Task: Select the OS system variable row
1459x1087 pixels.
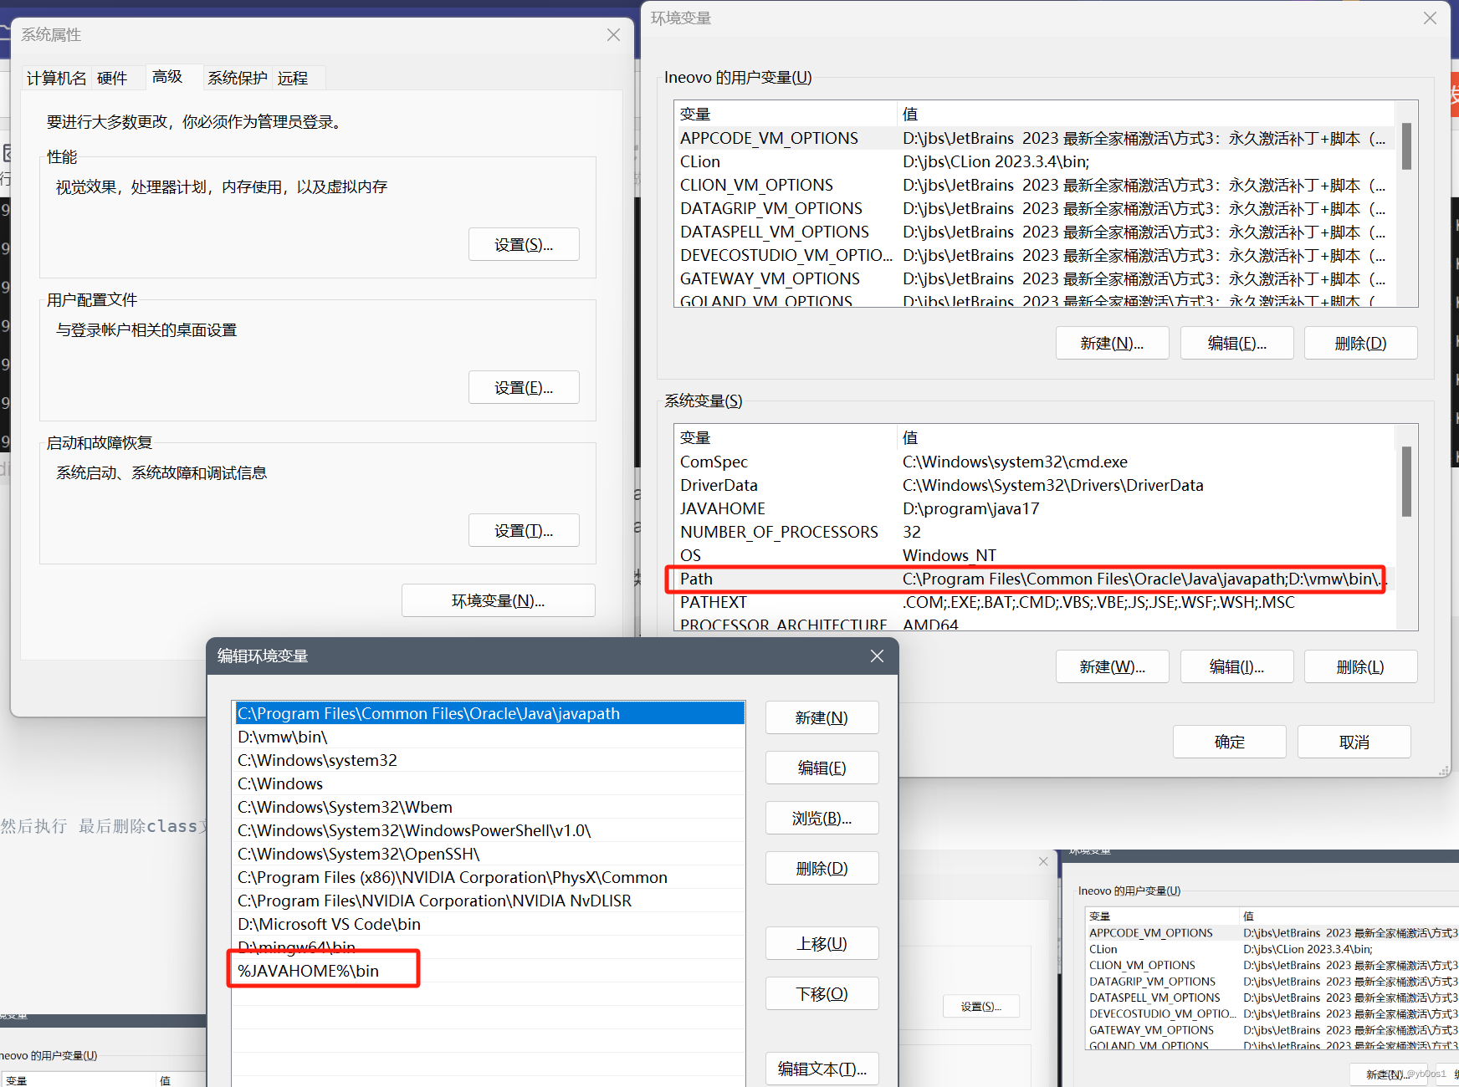Action: (1034, 555)
